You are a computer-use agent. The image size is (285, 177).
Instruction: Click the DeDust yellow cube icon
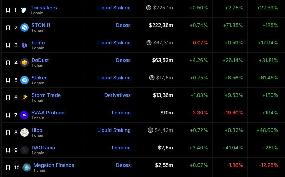point(25,63)
